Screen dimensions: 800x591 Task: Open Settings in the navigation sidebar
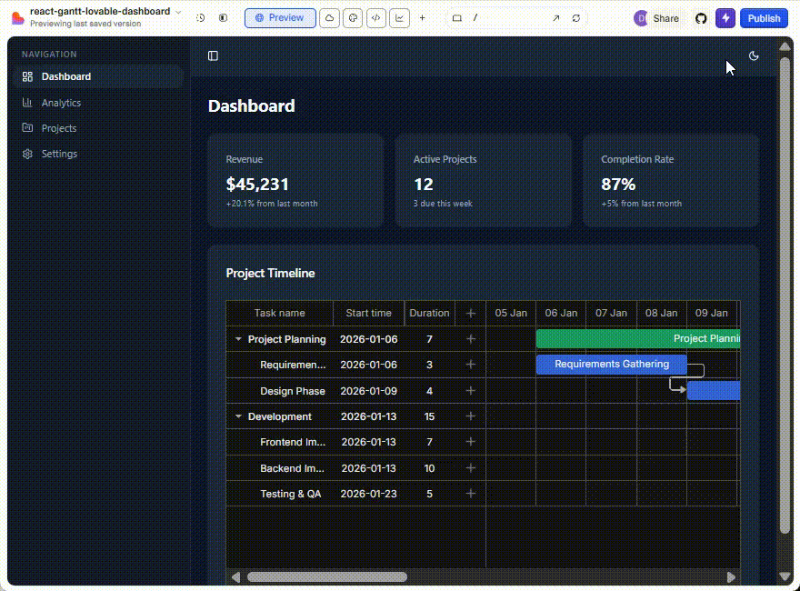click(59, 154)
